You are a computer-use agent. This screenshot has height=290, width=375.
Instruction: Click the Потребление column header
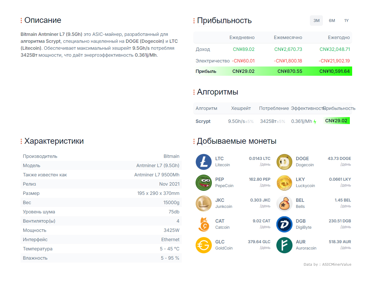click(x=274, y=108)
